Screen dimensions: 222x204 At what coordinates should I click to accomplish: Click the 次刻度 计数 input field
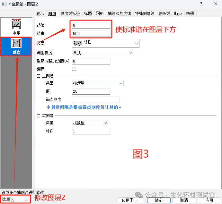tap(91, 131)
